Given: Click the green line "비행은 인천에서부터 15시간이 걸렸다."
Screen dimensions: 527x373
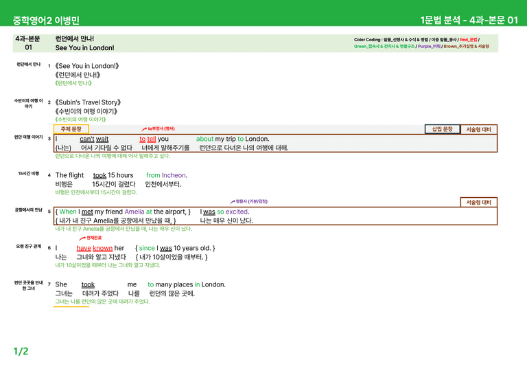Looking at the screenshot, I should click(96, 192).
